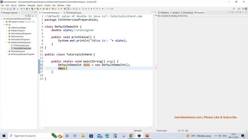The image size is (248, 139).
Task: Click the Back navigation arrow icon
Action: (x=100, y=9)
